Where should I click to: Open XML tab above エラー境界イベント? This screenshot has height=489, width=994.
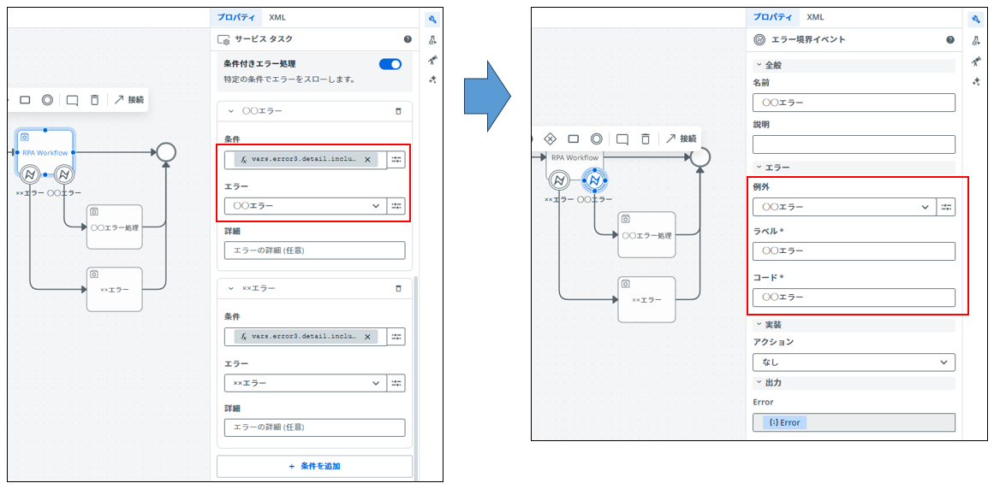point(815,17)
